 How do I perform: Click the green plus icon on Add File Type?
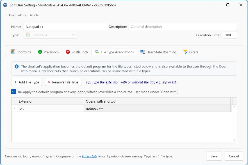click(15, 82)
